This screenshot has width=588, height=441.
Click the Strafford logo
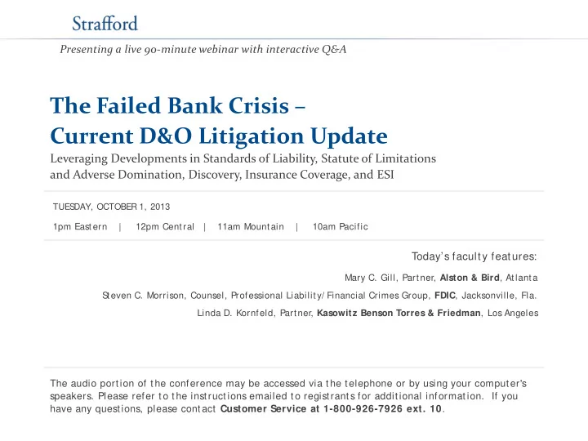pos(105,24)
